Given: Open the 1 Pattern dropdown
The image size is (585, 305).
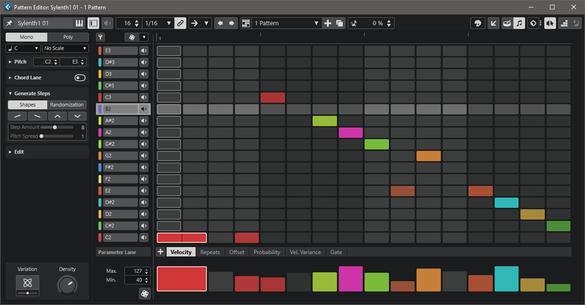Looking at the screenshot, I should [286, 23].
